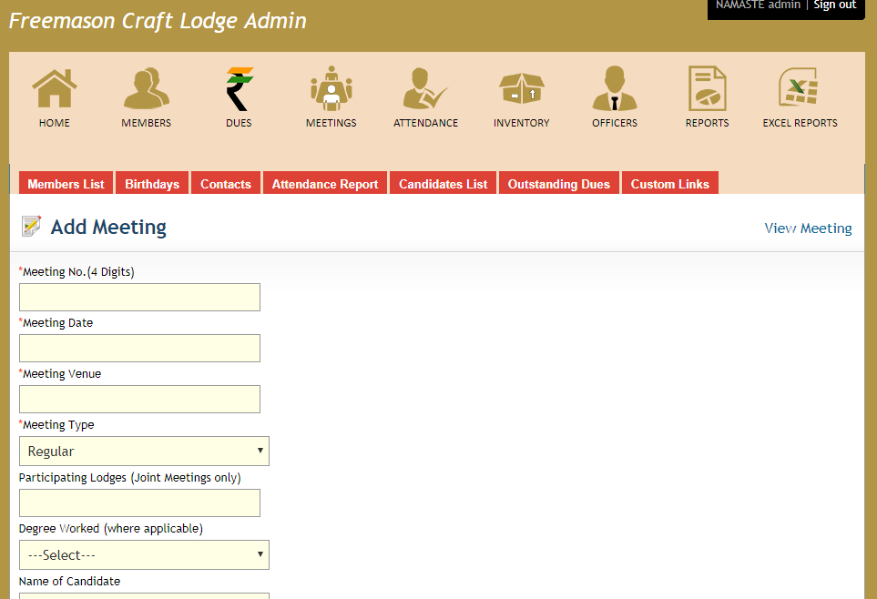Go to the Outstanding Dues tab
Screen dimensions: 877x599
pos(558,184)
